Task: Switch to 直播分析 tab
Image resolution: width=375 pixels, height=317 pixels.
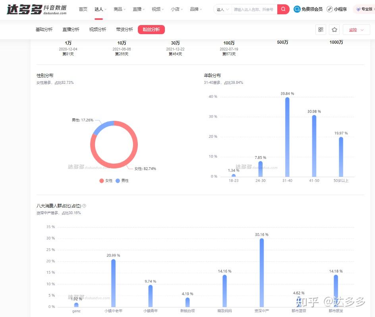Action: (71, 29)
